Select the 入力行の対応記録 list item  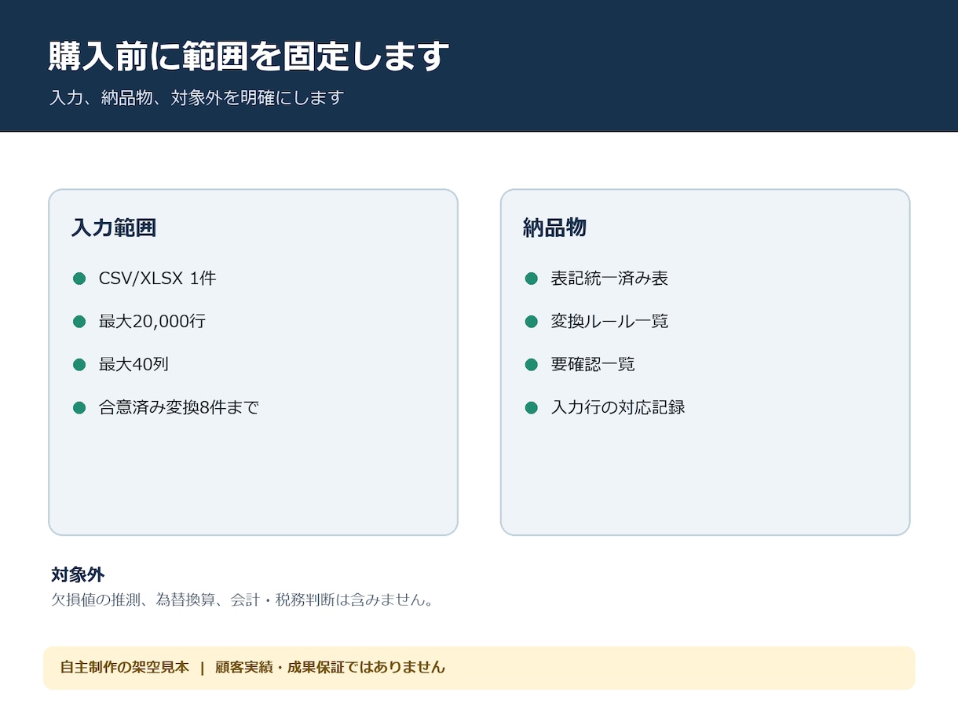coord(618,407)
